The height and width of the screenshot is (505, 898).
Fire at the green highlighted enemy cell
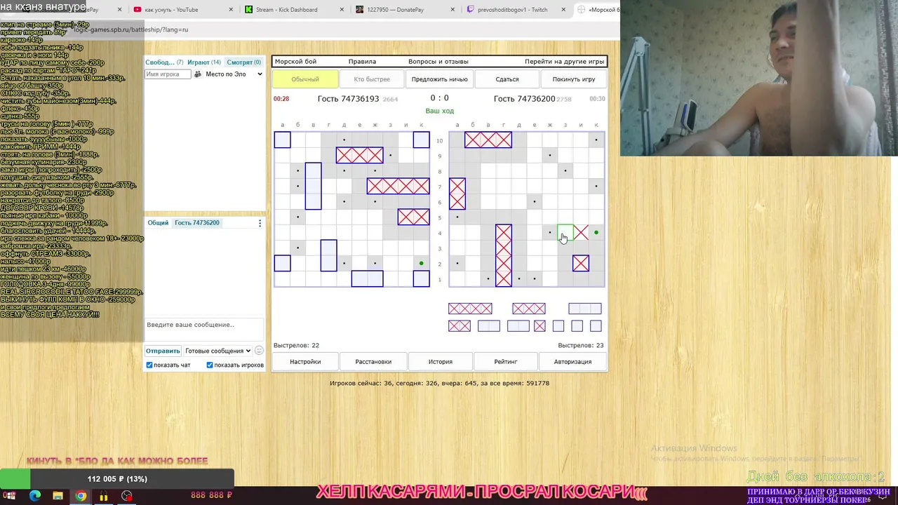click(565, 232)
